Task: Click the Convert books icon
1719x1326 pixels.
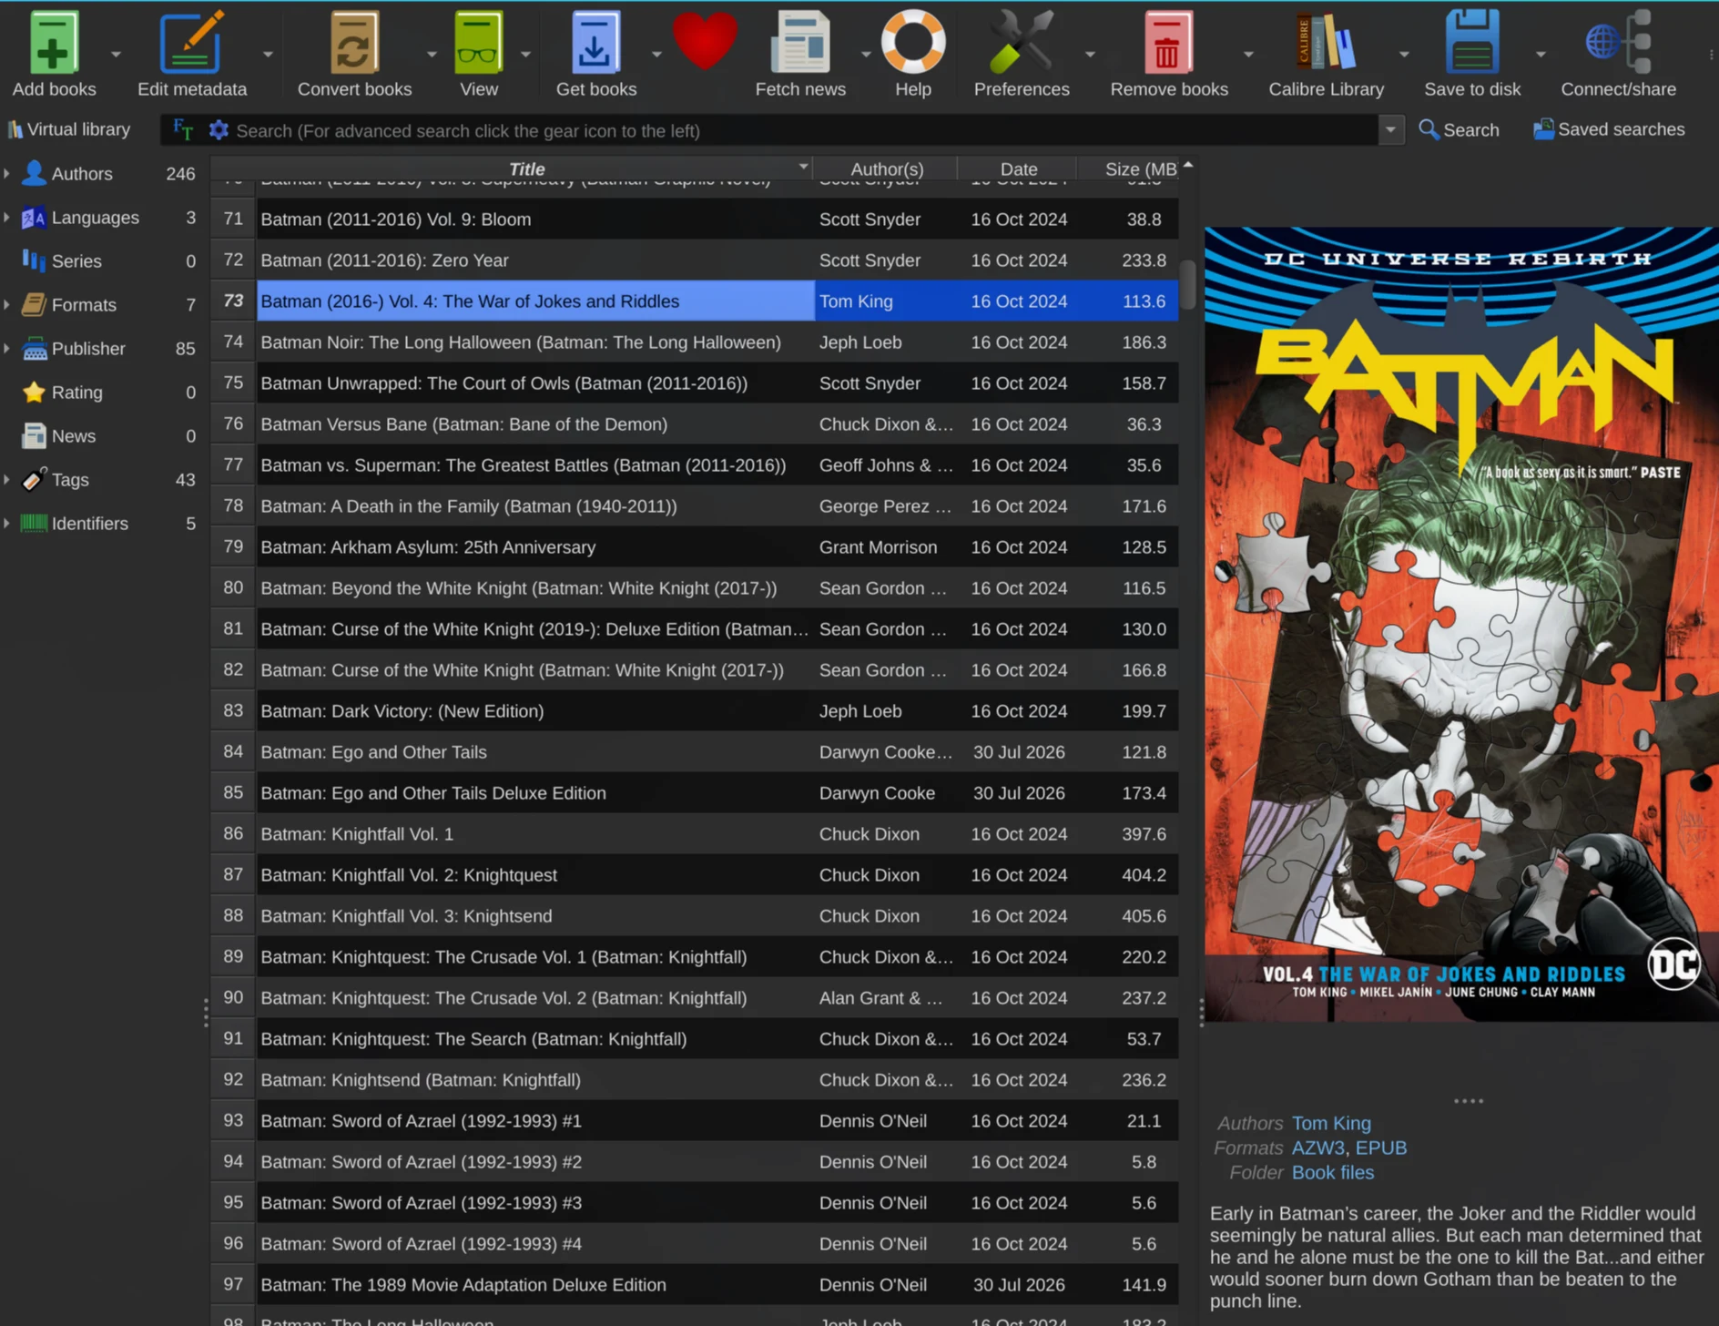Action: pos(354,43)
